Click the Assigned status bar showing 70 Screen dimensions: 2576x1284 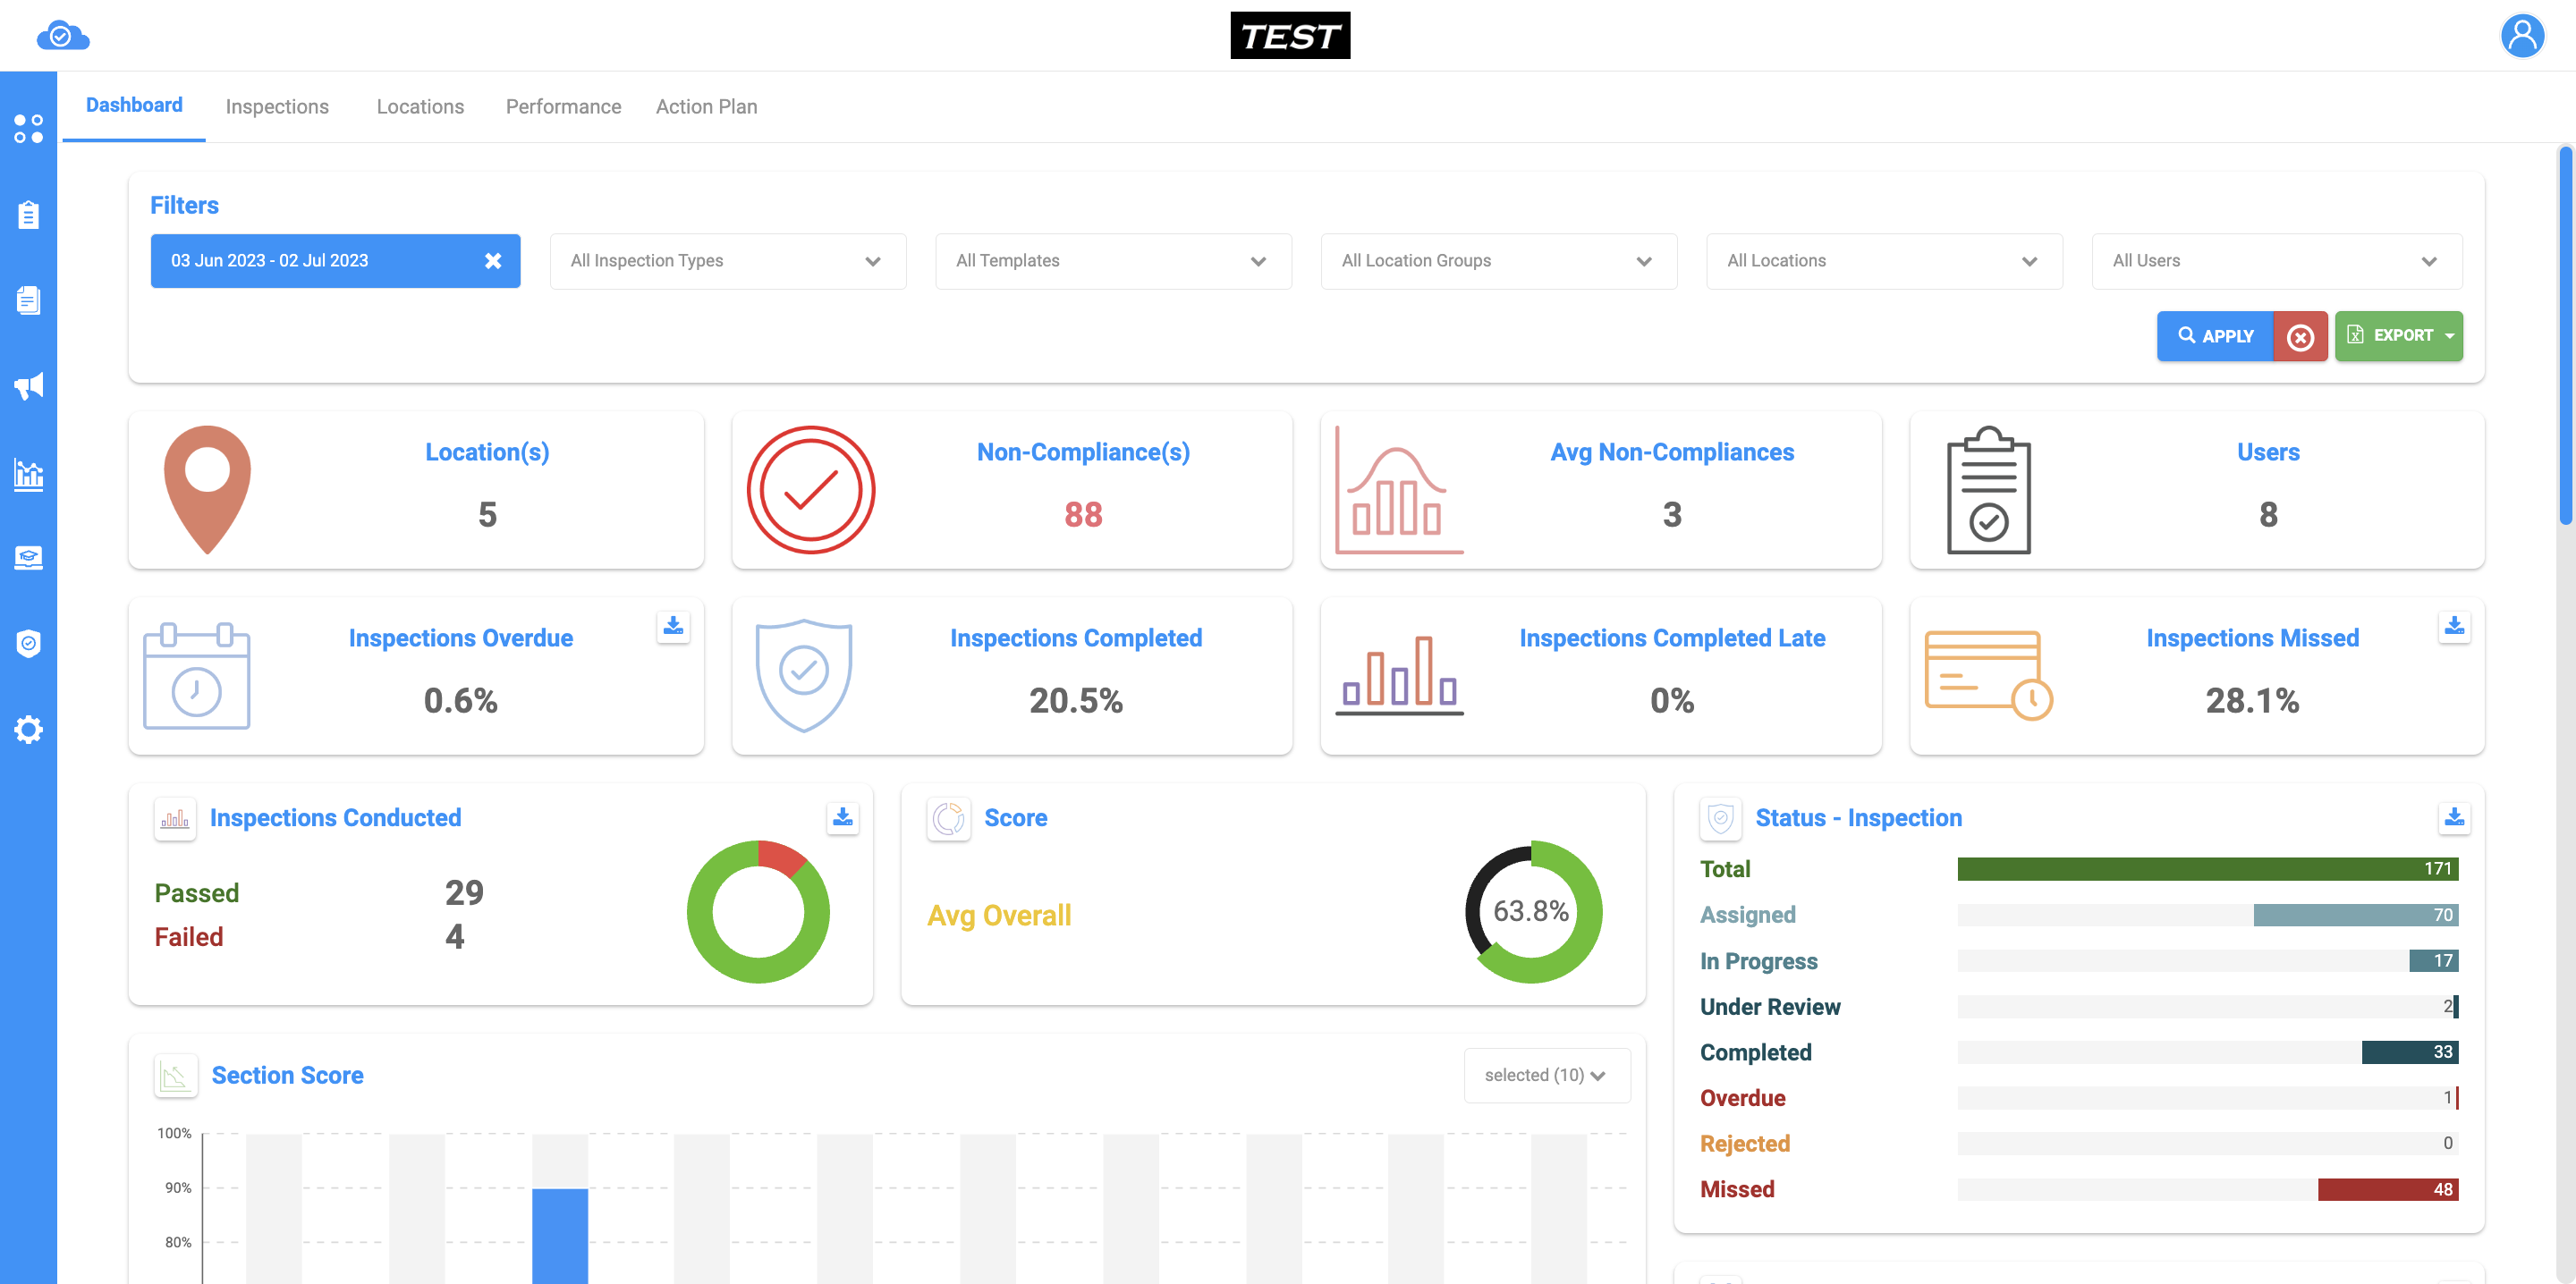(2355, 914)
